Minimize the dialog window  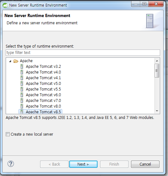pyautogui.click(x=136, y=4)
